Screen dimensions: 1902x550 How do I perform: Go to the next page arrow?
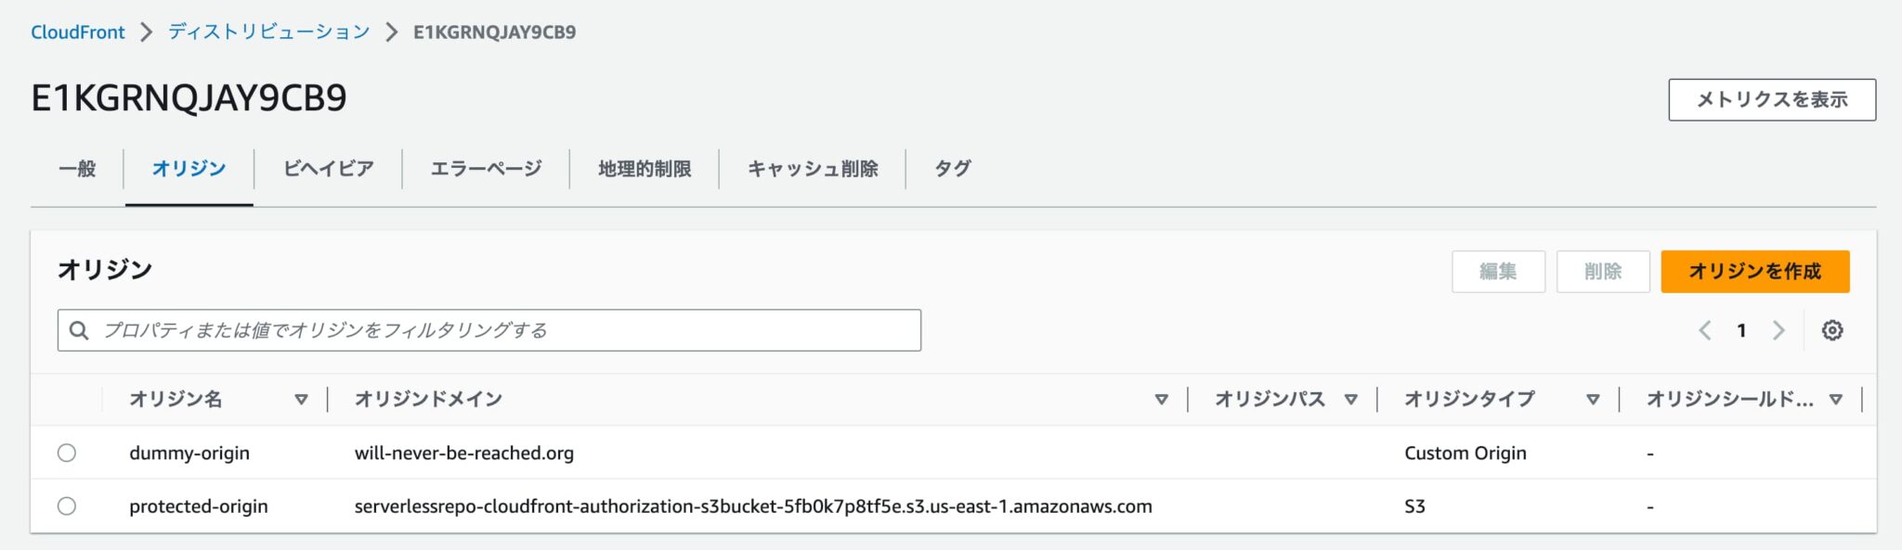pyautogui.click(x=1778, y=330)
